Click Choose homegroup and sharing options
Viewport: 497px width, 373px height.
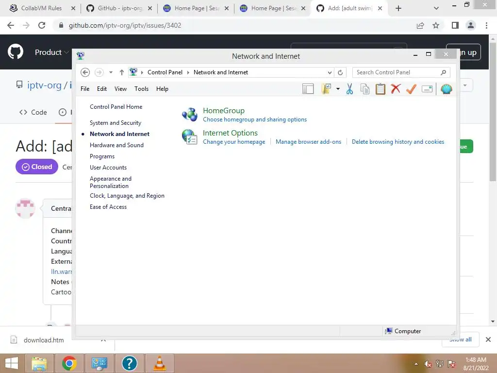click(x=255, y=119)
